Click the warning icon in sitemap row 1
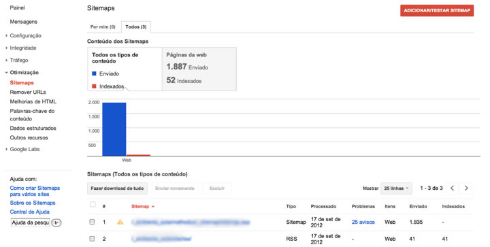The image size is (490, 247). click(x=120, y=222)
